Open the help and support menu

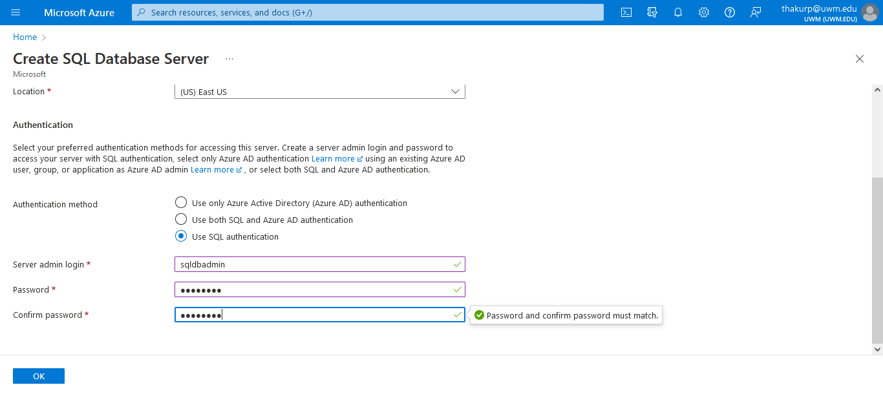pyautogui.click(x=730, y=12)
